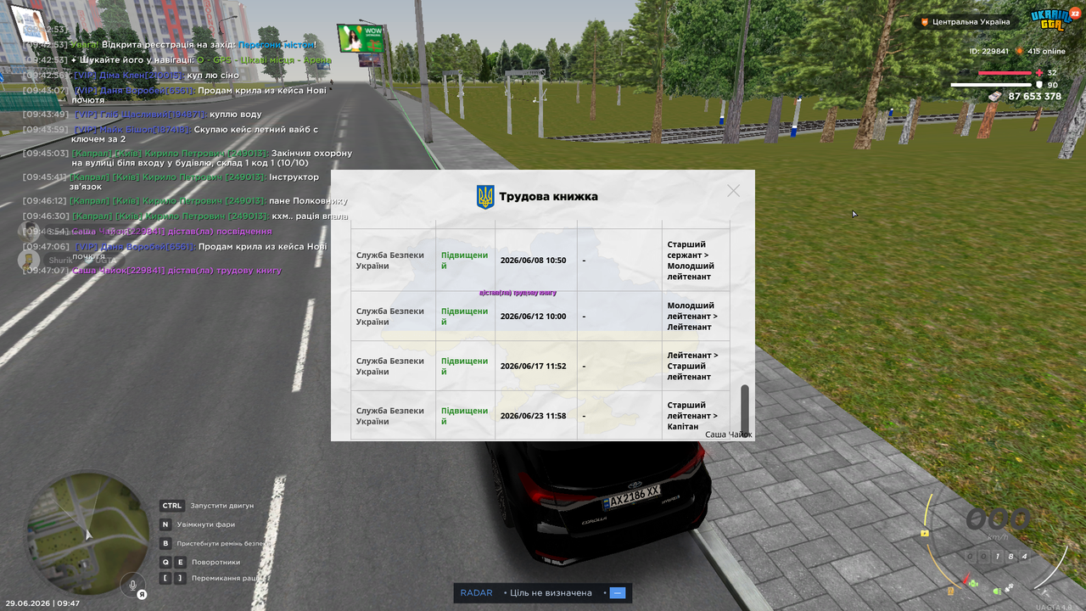Image resolution: width=1086 pixels, height=611 pixels.
Task: Click Підвищений in the 2026/06/23 row
Action: pyautogui.click(x=464, y=416)
